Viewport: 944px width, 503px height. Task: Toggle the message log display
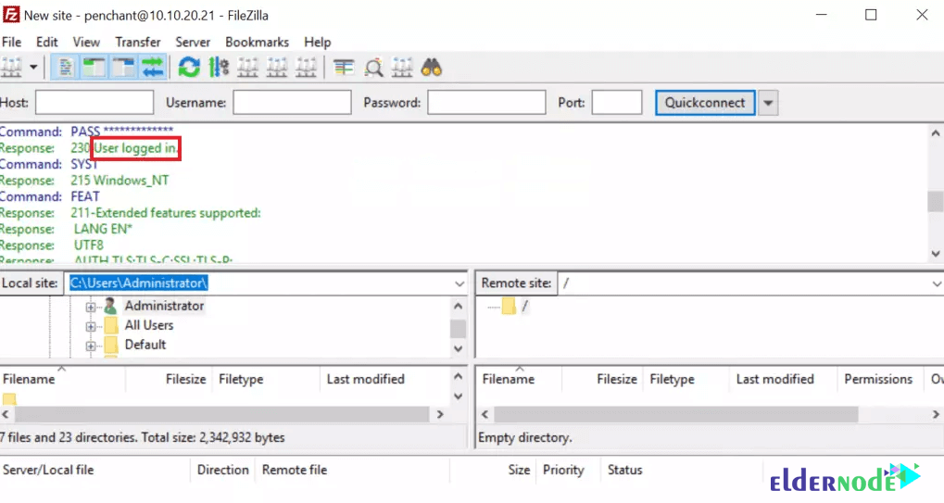[65, 68]
